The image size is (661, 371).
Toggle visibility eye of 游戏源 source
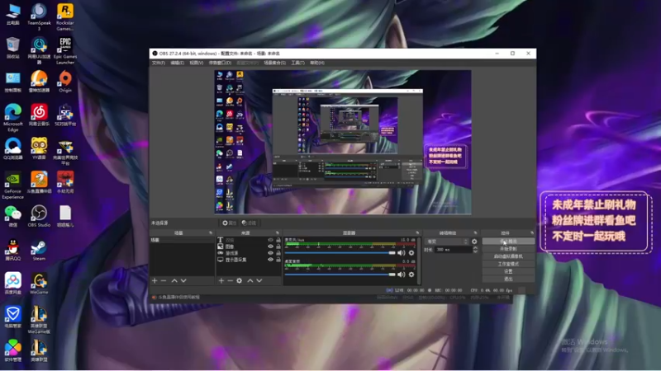[271, 253]
